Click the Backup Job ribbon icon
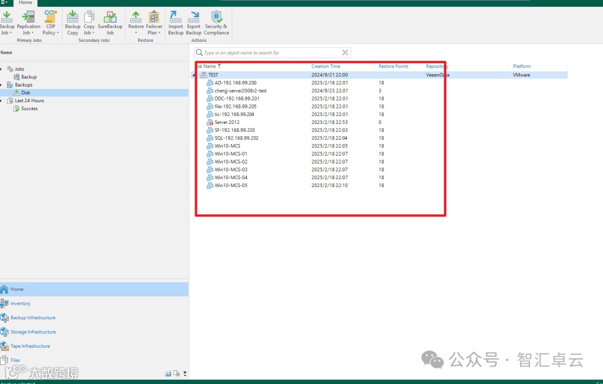This screenshot has width=603, height=384. click(x=7, y=17)
